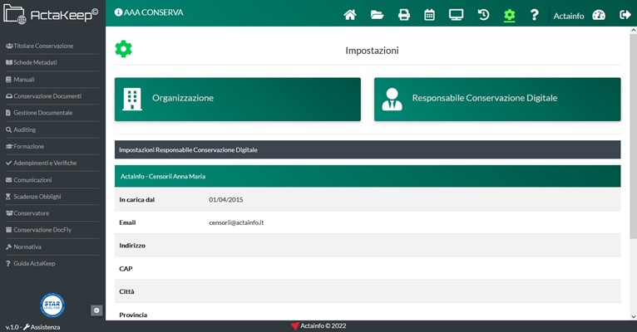
Task: Click the monitor icon in top bar
Action: pyautogui.click(x=456, y=14)
